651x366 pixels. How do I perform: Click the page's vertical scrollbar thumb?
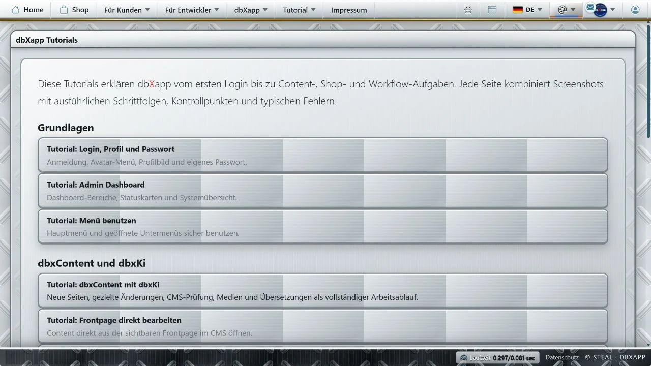tap(648, 81)
